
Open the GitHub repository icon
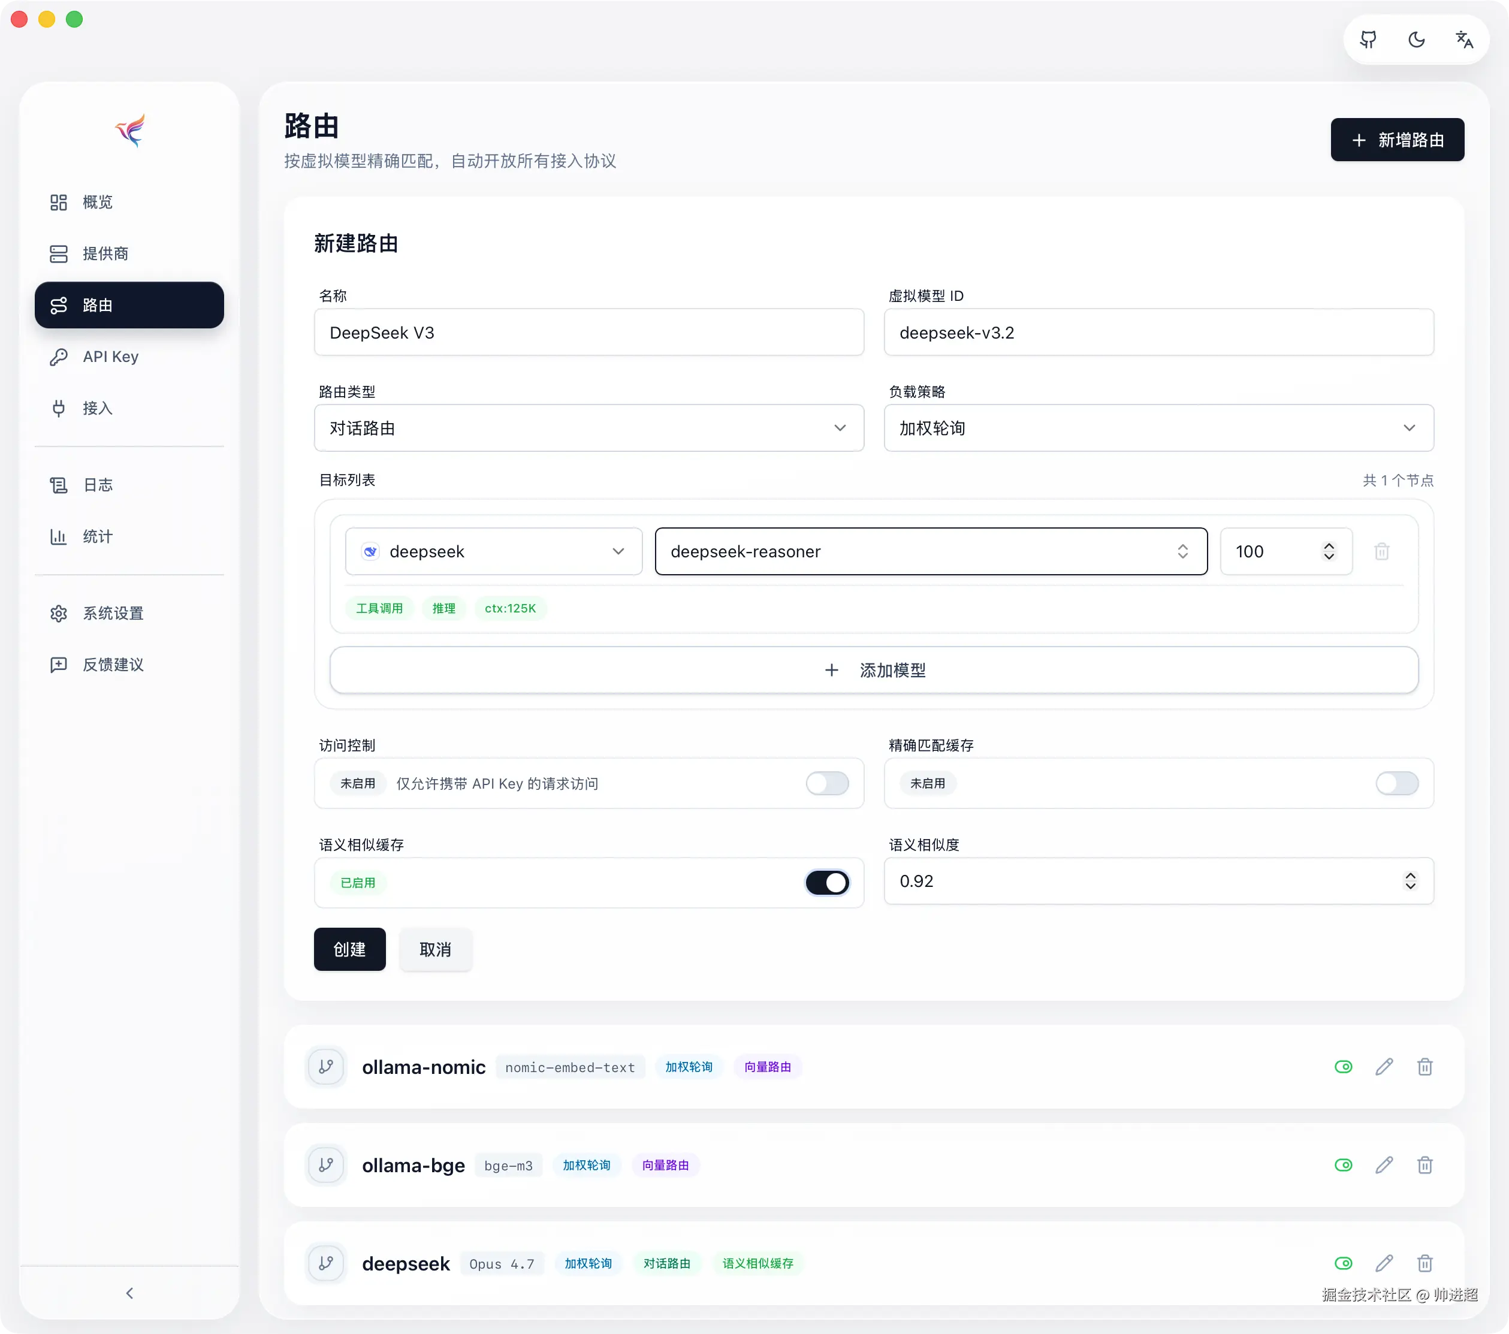pos(1368,40)
